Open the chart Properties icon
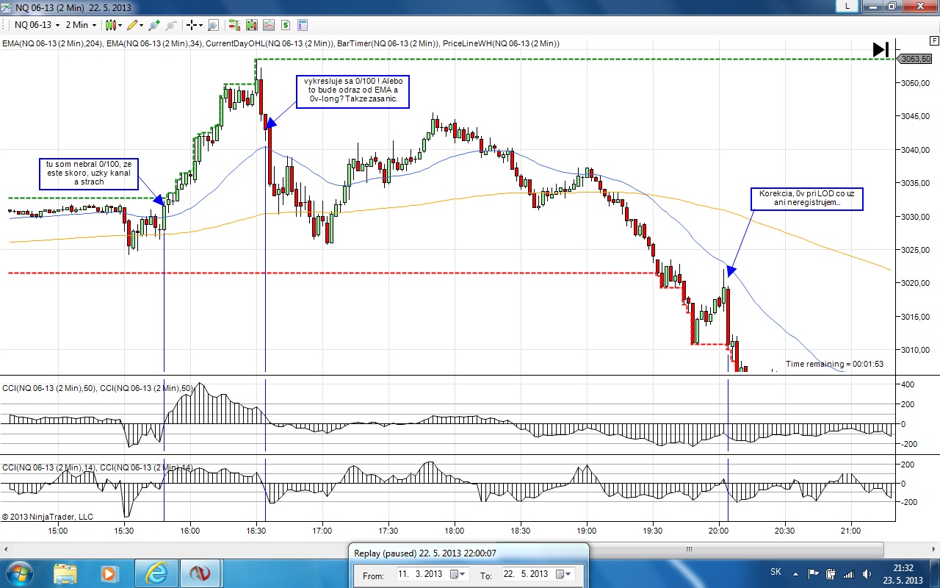The width and height of the screenshot is (940, 588). click(x=302, y=25)
